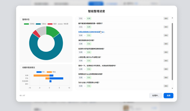Undo the move for 敢不敢发你相册里的第一张照片?
The width and height of the screenshot is (190, 111).
(x=166, y=27)
